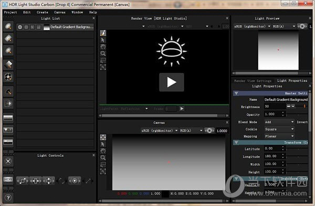Click the Opacity stepper arrows
Image resolution: width=315 pixels, height=206 pixels.
[x=283, y=114]
